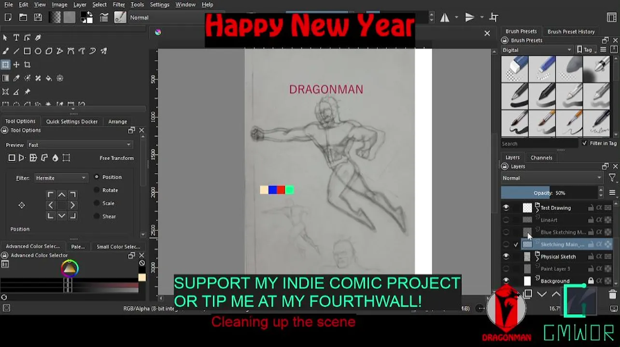Hide the Test Drawing layer
The width and height of the screenshot is (620, 347).
point(506,208)
